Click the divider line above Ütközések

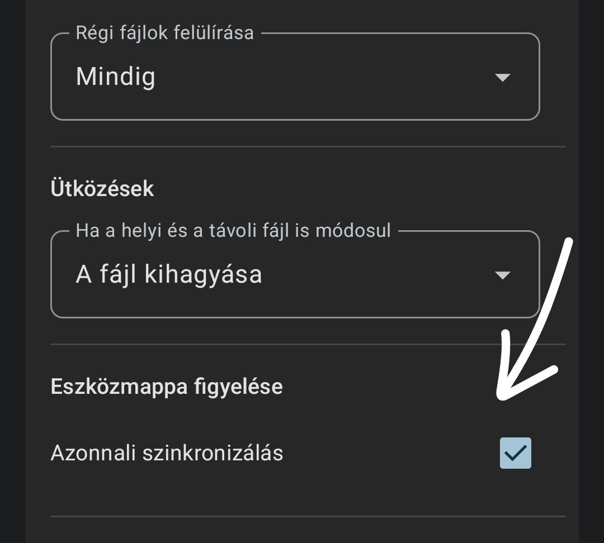click(x=308, y=147)
